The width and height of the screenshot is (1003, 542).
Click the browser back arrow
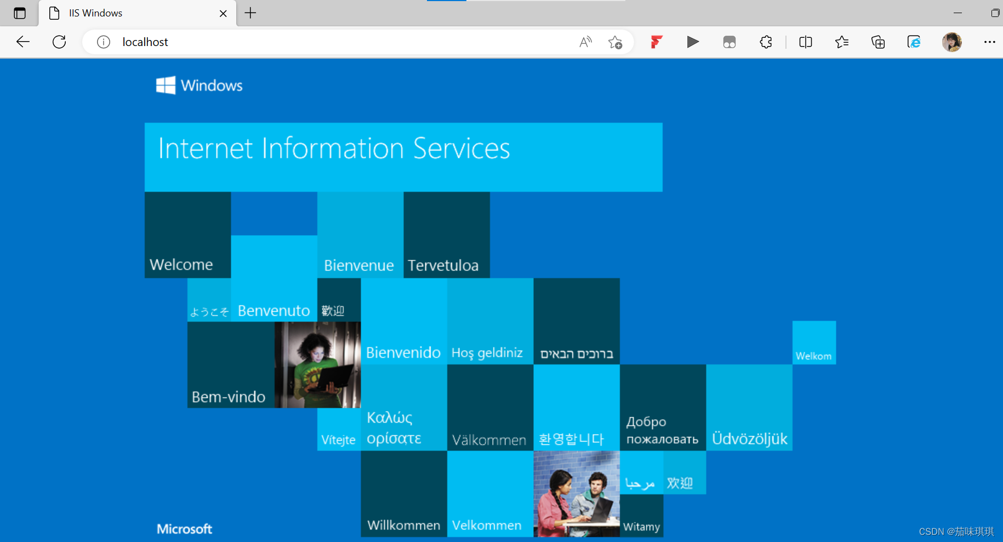click(23, 42)
